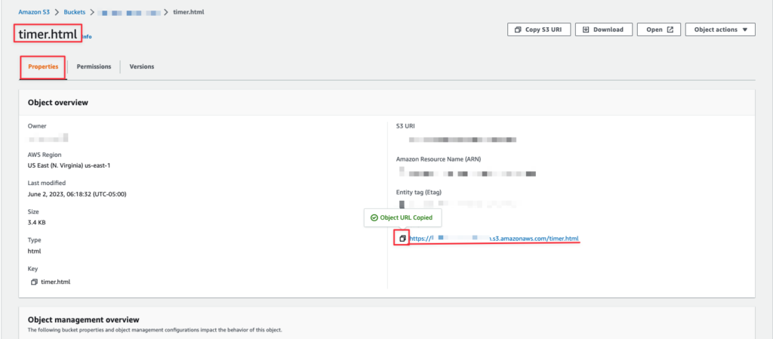Click the Object URL Copied notification
This screenshot has width=773, height=339.
tap(402, 217)
